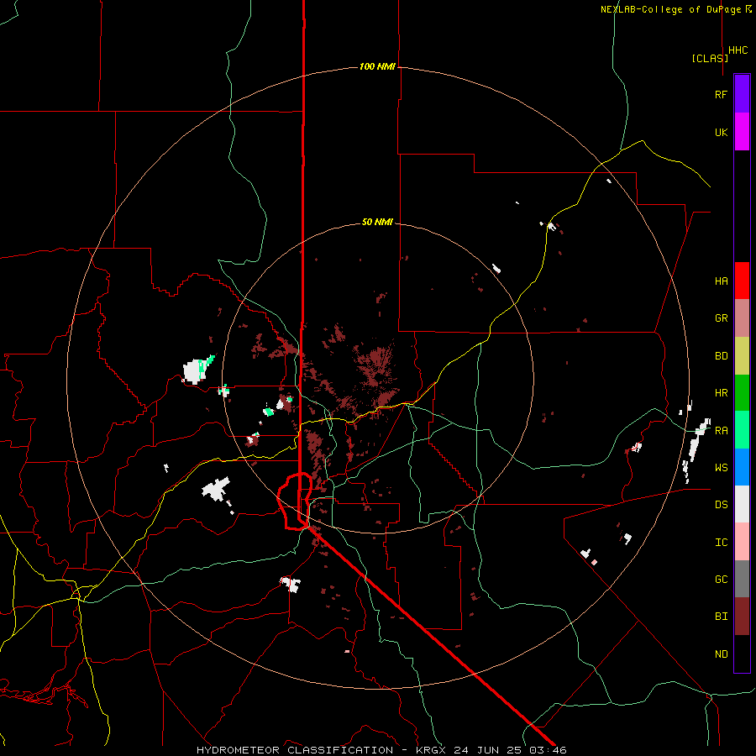Pick the yellow BD legend swatch
Image resolution: width=756 pixels, height=756 pixels.
[x=742, y=356]
